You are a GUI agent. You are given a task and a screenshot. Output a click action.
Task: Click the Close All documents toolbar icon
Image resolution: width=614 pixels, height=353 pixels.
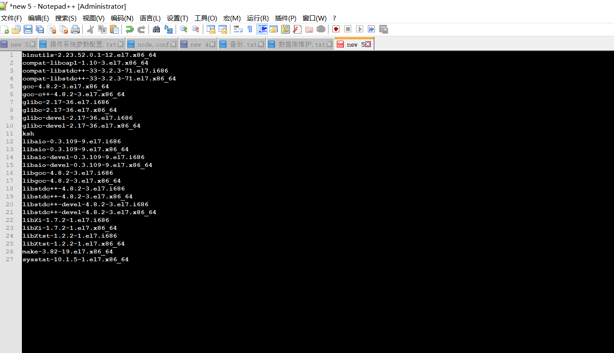coord(64,29)
